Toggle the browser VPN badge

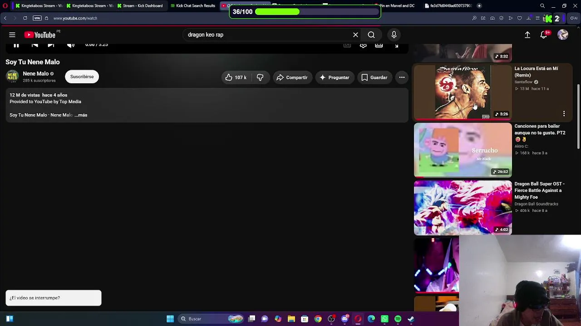pyautogui.click(x=37, y=18)
